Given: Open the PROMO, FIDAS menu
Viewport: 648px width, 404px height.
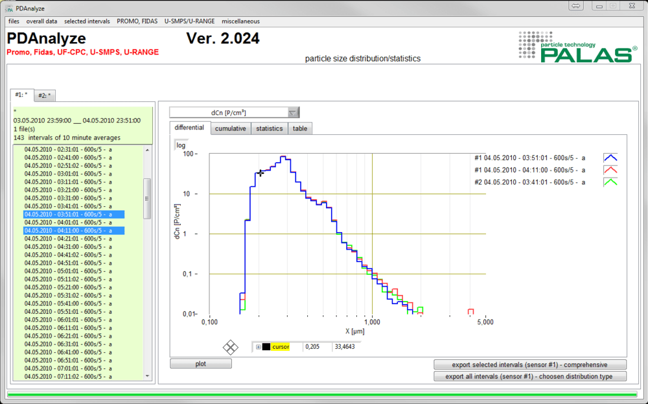Looking at the screenshot, I should point(137,21).
